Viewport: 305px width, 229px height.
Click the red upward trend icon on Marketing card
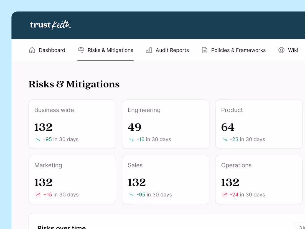[x=38, y=195]
